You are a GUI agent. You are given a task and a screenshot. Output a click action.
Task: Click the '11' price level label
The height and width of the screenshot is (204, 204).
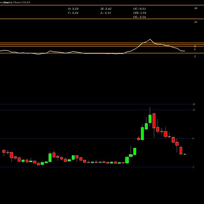pos(194,110)
